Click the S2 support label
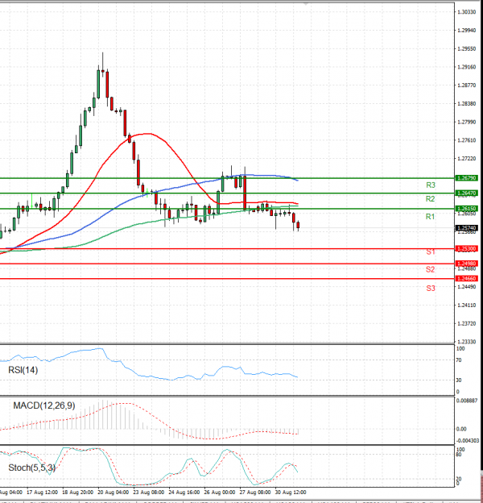Viewport: 483px width, 503px height. pyautogui.click(x=430, y=269)
